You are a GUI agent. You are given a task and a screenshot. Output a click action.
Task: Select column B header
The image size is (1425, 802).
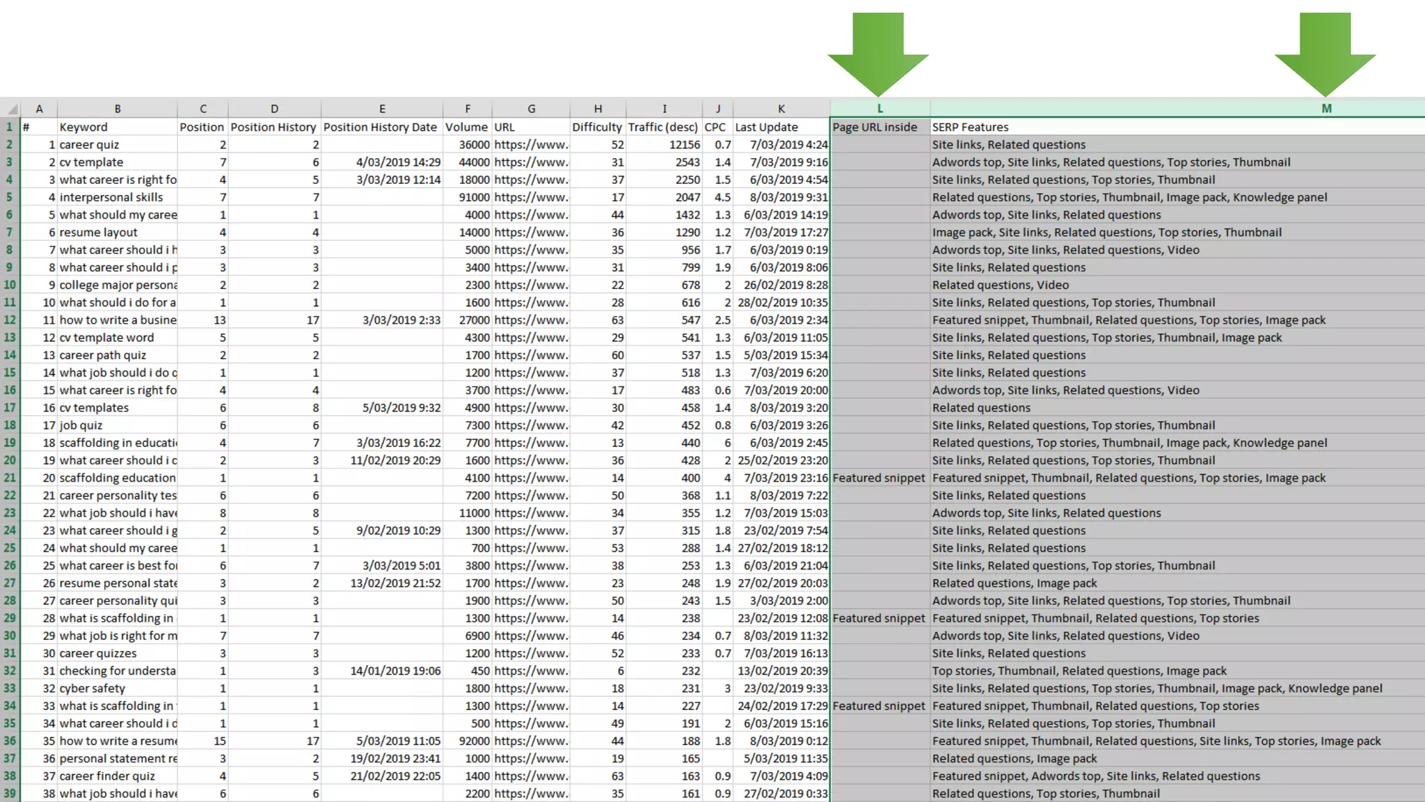click(x=118, y=109)
